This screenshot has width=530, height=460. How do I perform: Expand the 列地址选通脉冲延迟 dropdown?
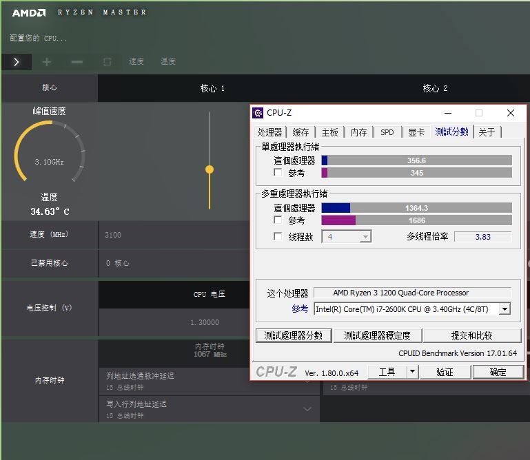pos(307,381)
